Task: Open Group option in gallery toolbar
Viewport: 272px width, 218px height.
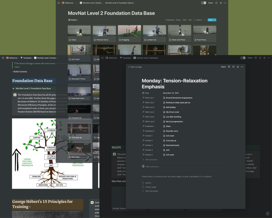Action: (x=178, y=20)
